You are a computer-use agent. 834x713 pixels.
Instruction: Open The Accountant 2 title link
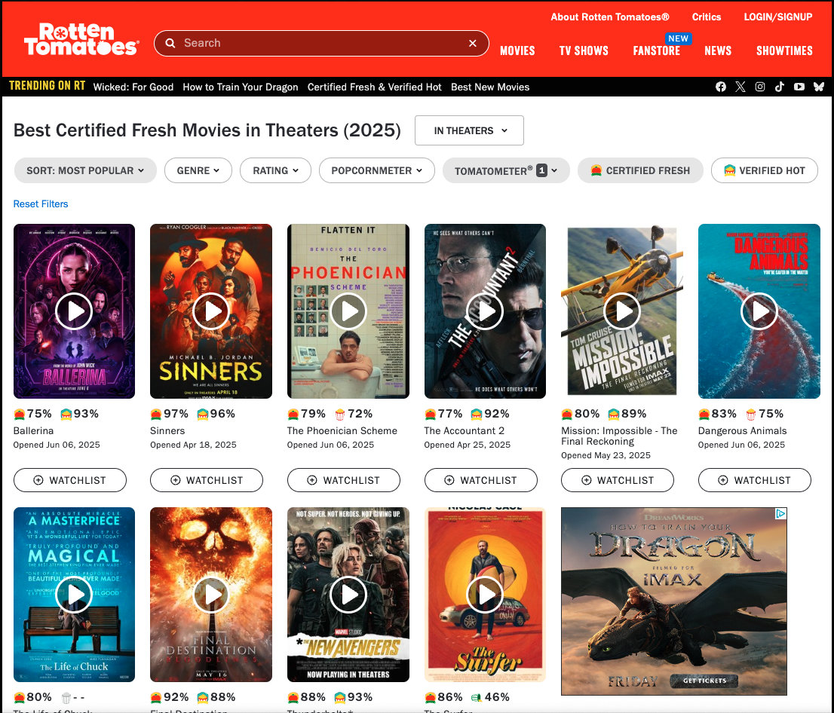pyautogui.click(x=465, y=430)
